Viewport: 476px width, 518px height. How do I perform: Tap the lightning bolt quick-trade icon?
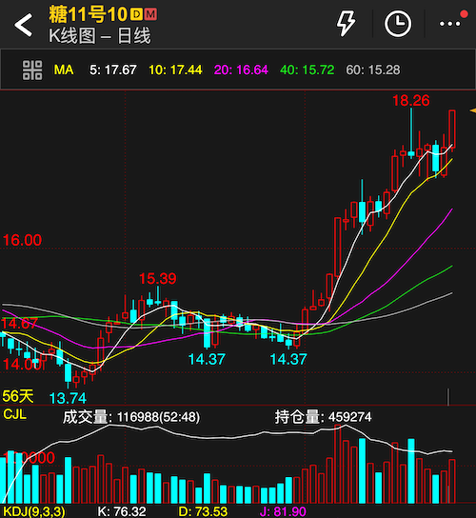point(346,23)
